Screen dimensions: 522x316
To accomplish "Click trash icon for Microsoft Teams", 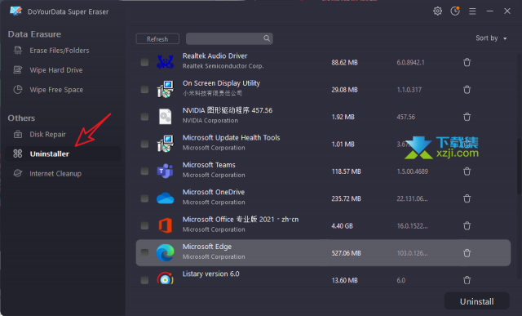I will pos(467,171).
